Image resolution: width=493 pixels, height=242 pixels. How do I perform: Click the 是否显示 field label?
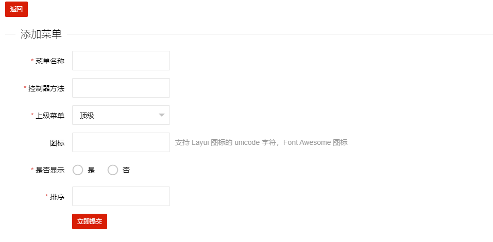click(x=50, y=170)
